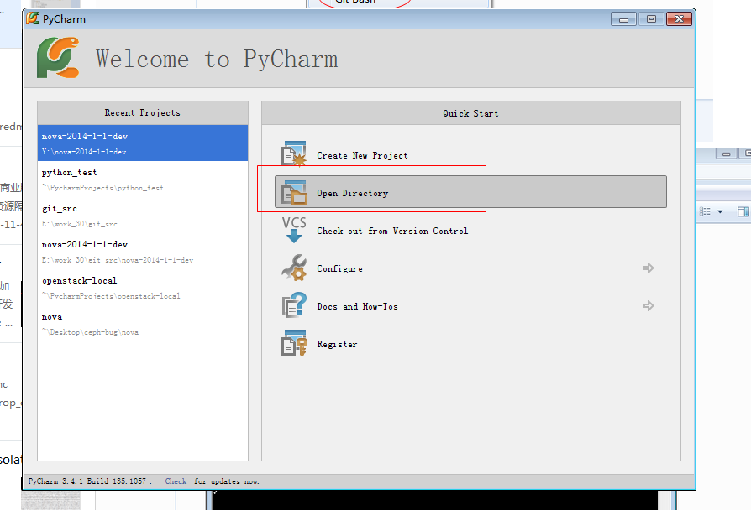Click the Check for updates link
Viewport: 751px width, 510px height.
coord(176,481)
